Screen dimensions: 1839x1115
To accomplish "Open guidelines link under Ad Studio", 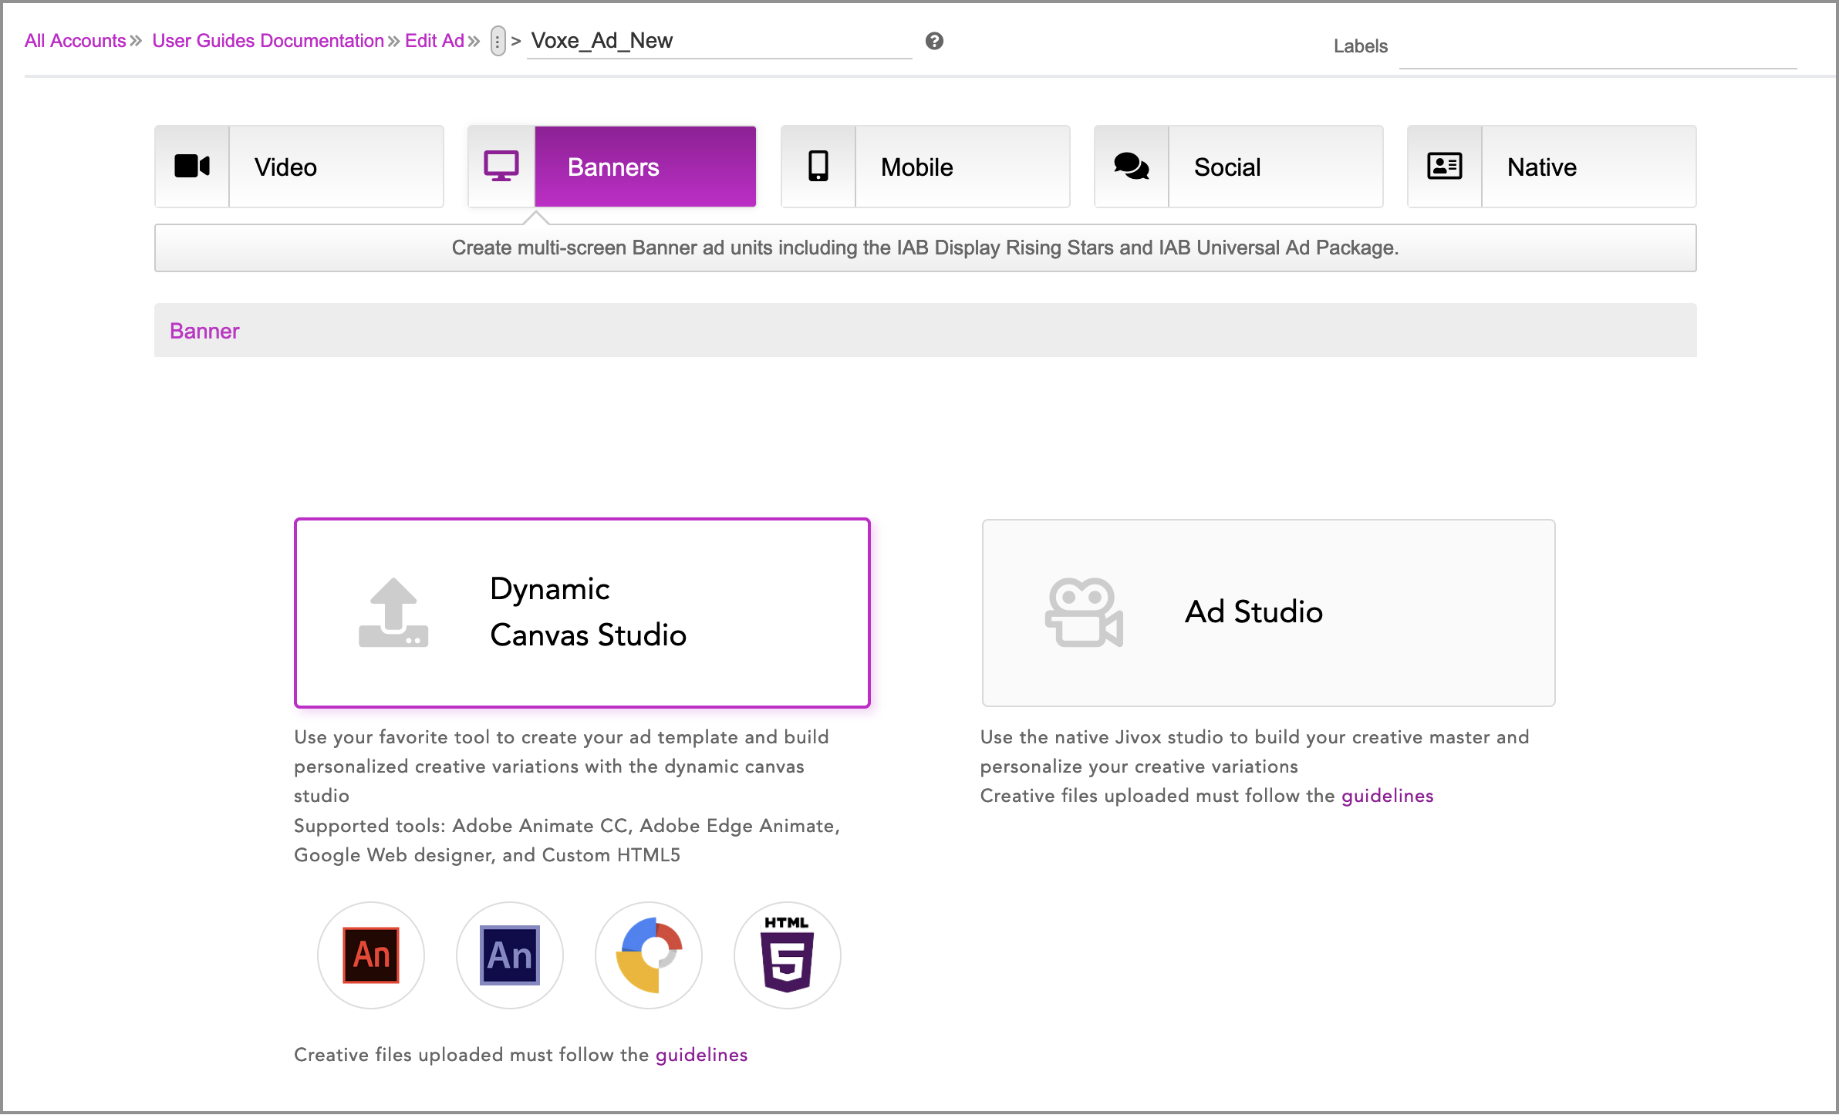I will [1387, 796].
